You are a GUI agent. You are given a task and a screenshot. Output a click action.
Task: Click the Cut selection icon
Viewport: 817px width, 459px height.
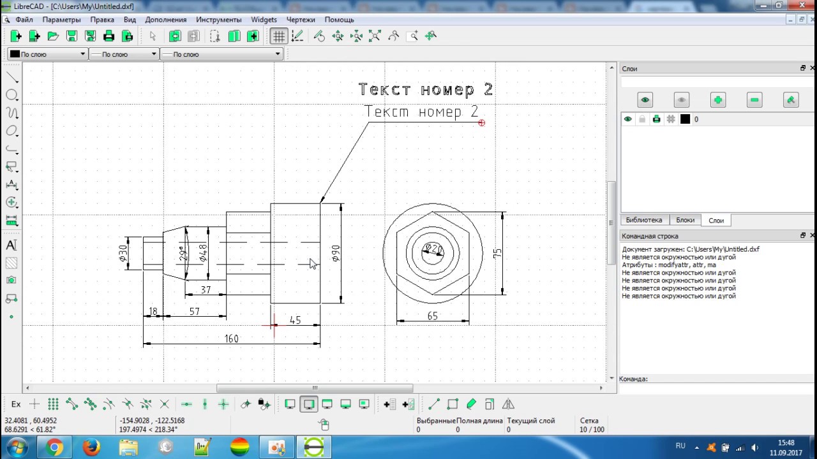(x=215, y=36)
